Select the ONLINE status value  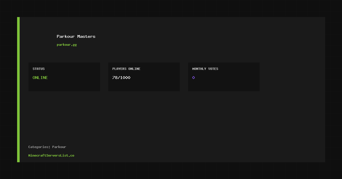(x=40, y=78)
